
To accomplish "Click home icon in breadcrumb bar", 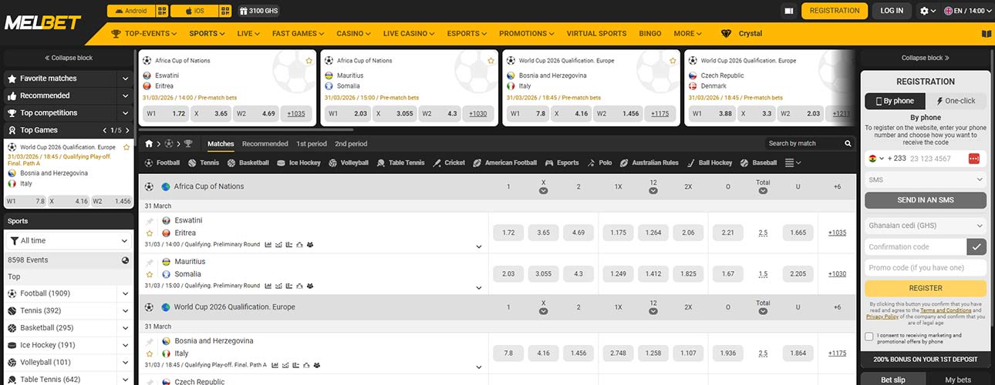I will click(150, 143).
